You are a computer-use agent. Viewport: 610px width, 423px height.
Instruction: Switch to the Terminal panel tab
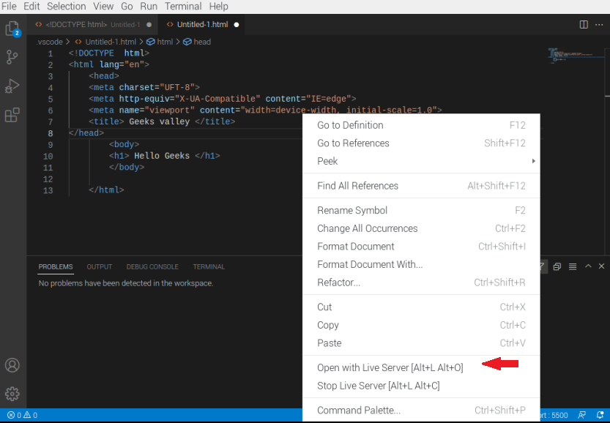(x=209, y=267)
